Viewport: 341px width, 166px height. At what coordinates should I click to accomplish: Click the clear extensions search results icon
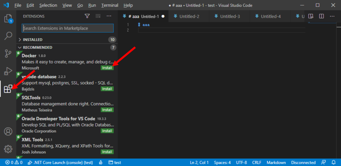98,16
